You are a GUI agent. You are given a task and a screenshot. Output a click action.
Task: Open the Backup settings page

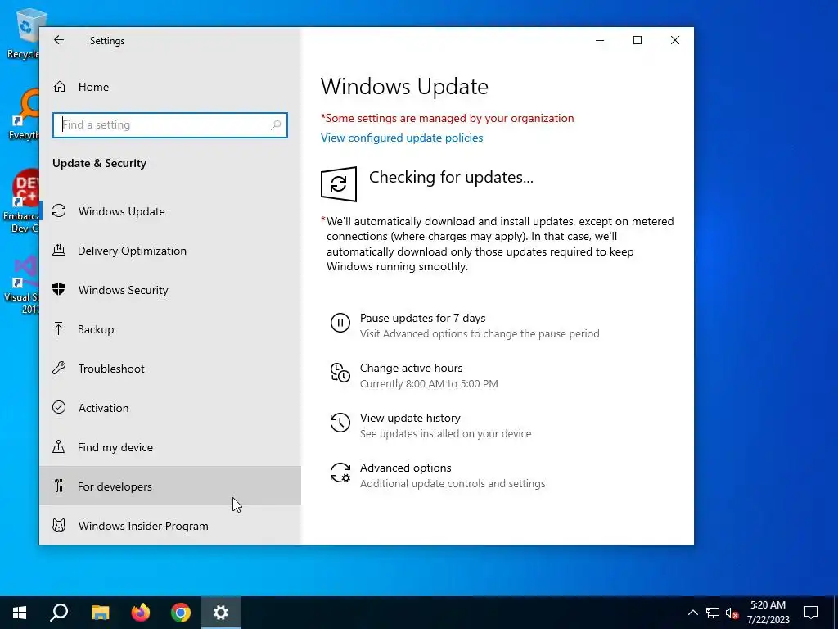(x=170, y=329)
